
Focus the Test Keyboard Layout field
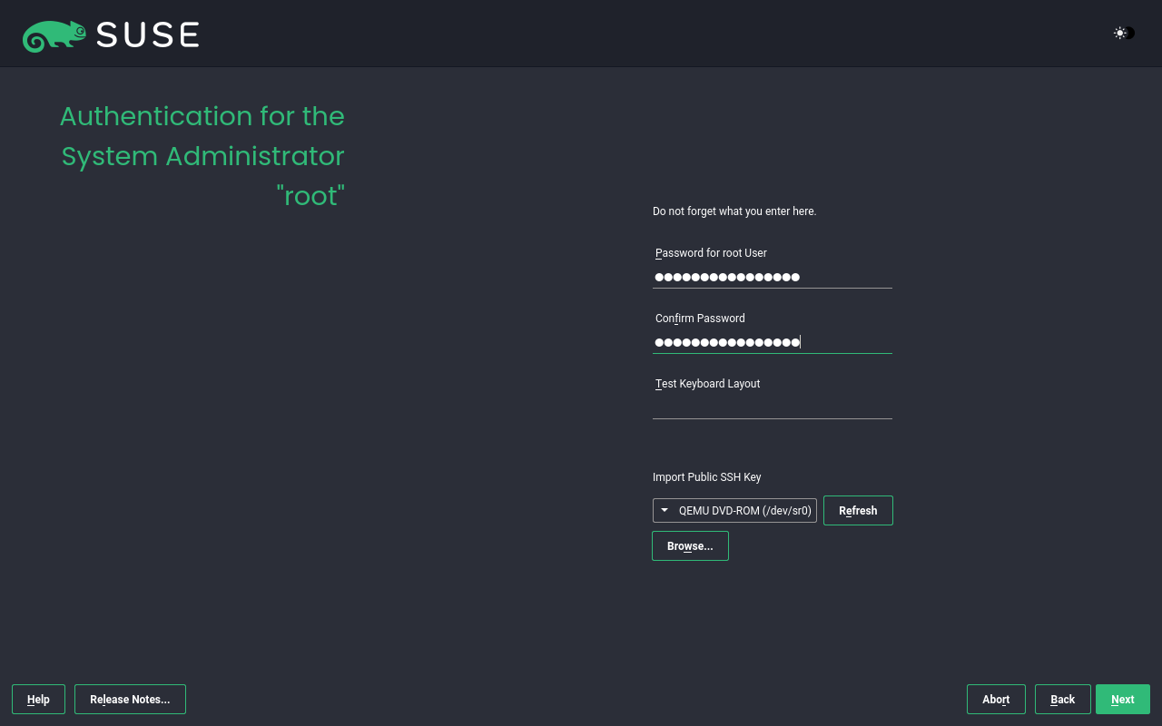point(772,407)
